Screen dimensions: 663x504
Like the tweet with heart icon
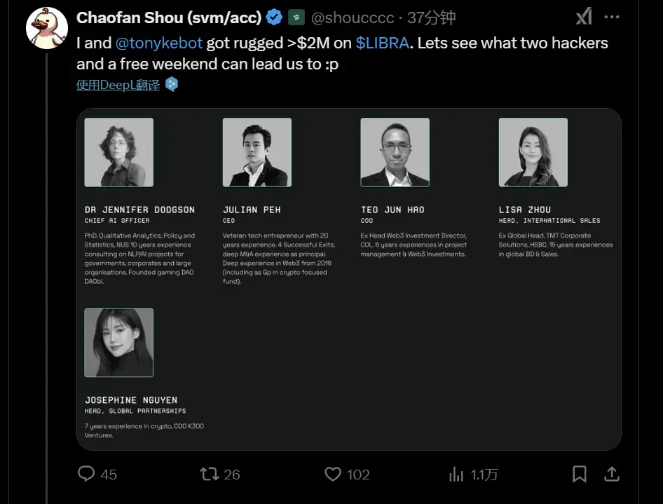(x=333, y=475)
